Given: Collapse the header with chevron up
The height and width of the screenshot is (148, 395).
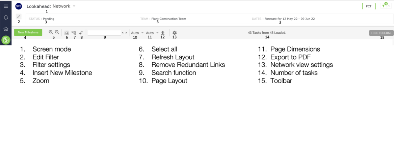Looking at the screenshot, I should point(389,6).
